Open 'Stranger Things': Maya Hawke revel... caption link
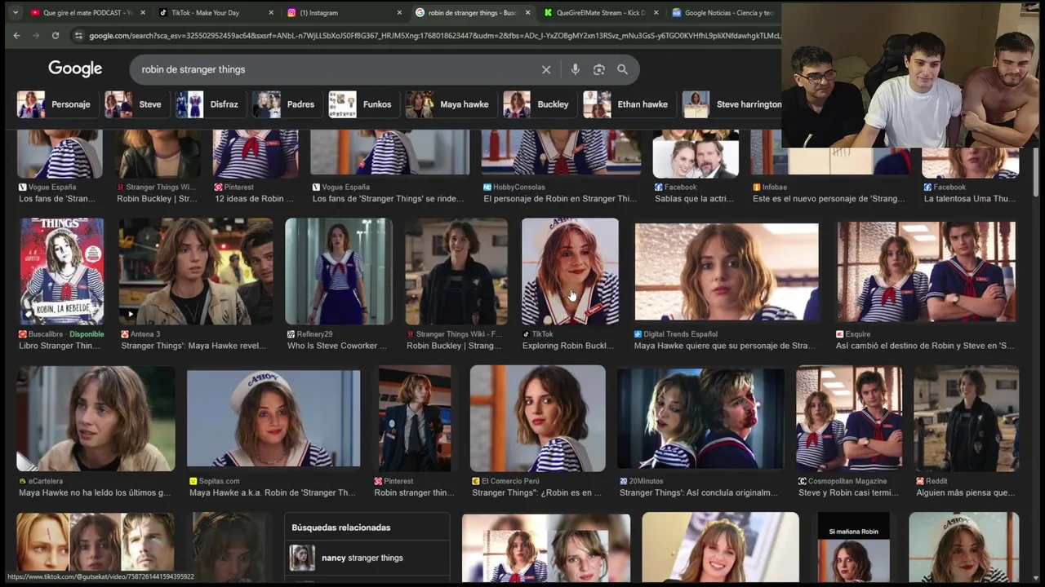Screen dimensions: 1045x587 [x=193, y=346]
